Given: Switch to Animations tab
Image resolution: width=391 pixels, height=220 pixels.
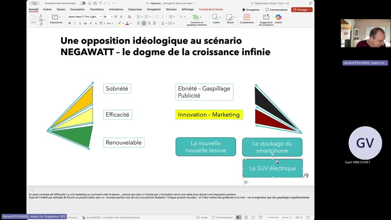Looking at the screenshot, I should [116, 9].
